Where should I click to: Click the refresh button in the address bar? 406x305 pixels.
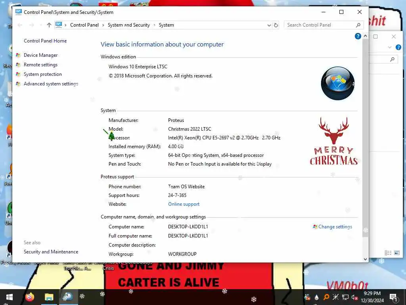pos(276,25)
